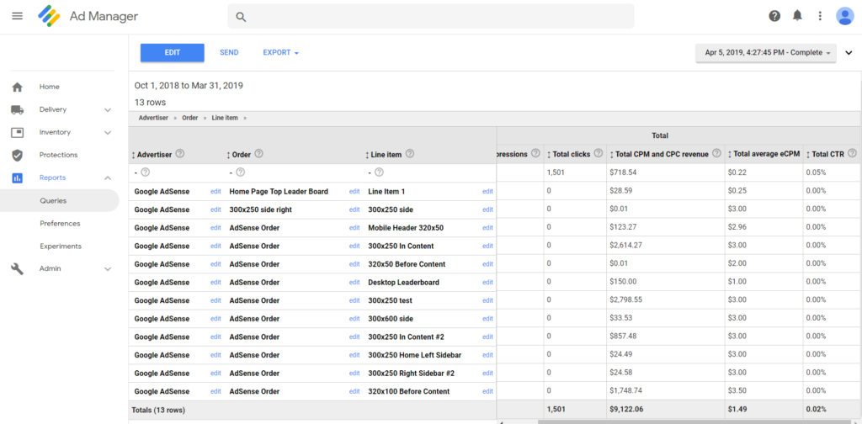The image size is (862, 424).
Task: Open the three-dot more options menu
Action: click(x=820, y=16)
